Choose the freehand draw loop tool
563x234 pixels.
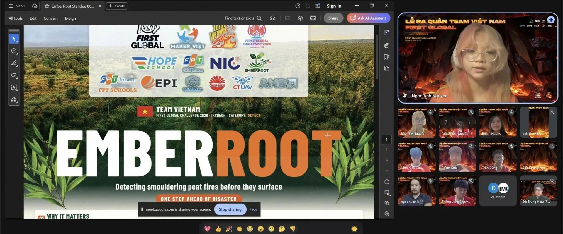point(14,75)
